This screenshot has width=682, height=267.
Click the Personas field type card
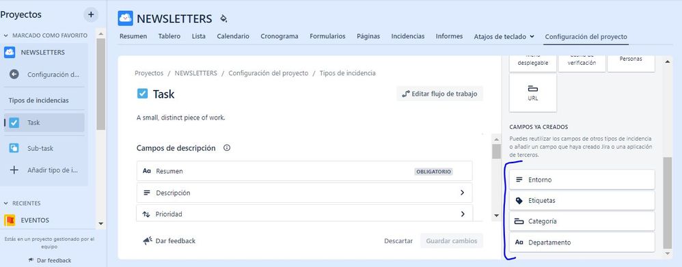631,64
